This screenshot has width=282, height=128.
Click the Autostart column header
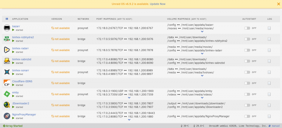pyautogui.click(x=249, y=19)
